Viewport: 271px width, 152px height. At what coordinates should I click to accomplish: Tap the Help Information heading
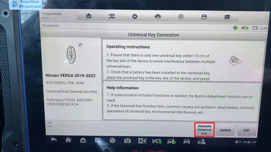click(123, 88)
